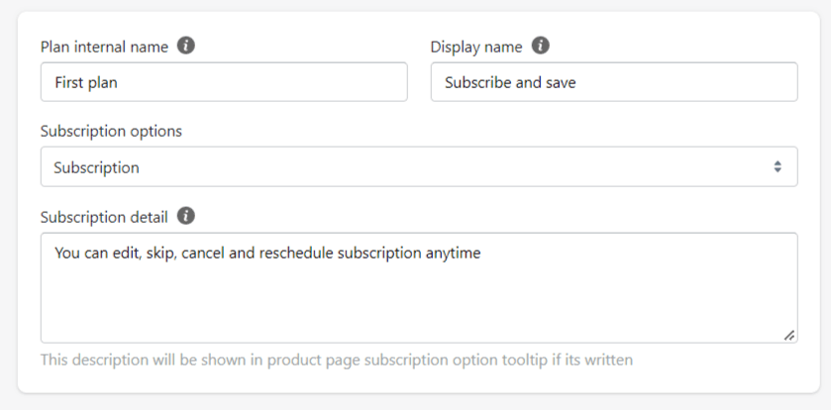
Task: Click the 'Subscription options' label
Action: [x=111, y=131]
